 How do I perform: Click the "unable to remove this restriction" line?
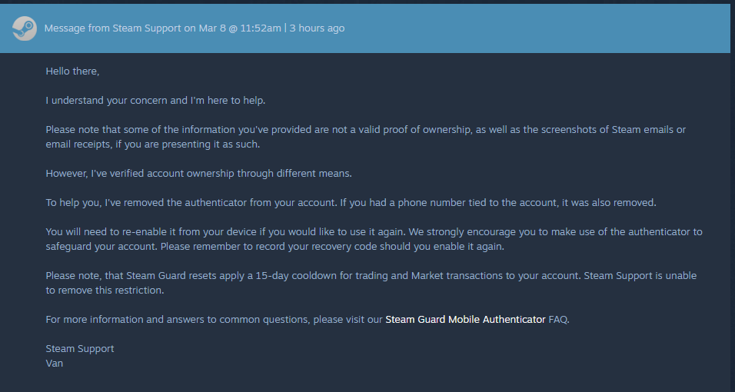pos(105,291)
